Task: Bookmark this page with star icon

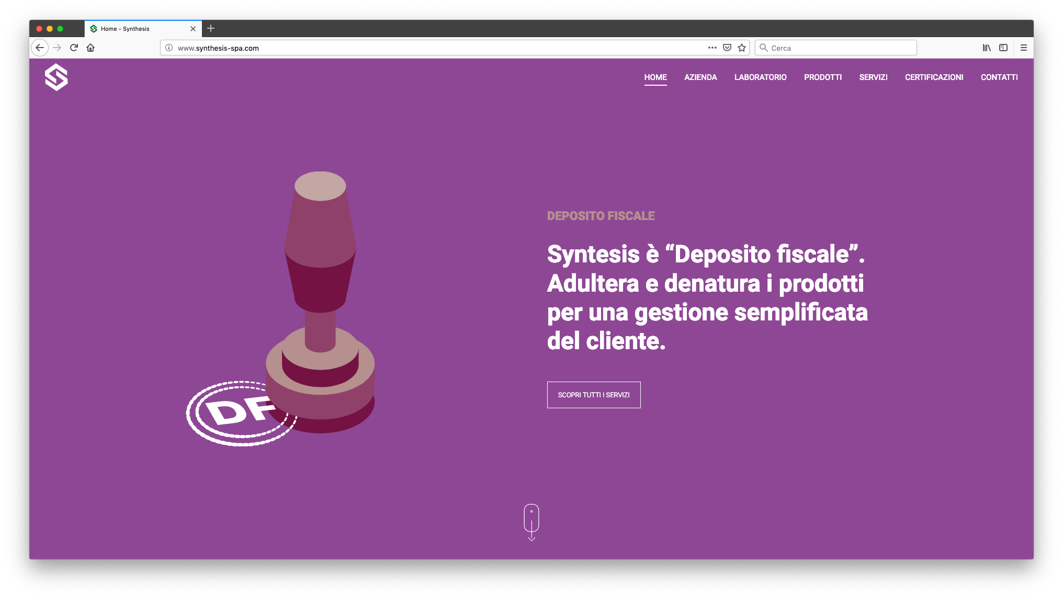Action: [x=742, y=48]
